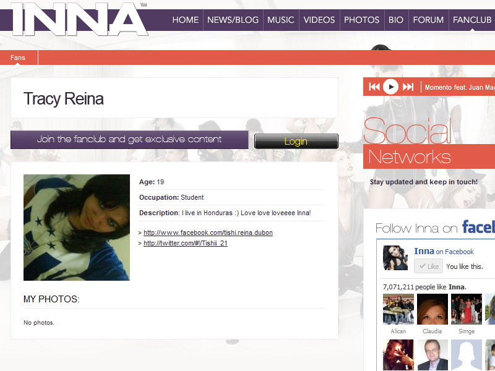
Task: Navigate to the MUSIC page
Action: click(x=280, y=20)
